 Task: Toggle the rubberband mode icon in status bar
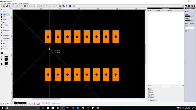click(39, 104)
